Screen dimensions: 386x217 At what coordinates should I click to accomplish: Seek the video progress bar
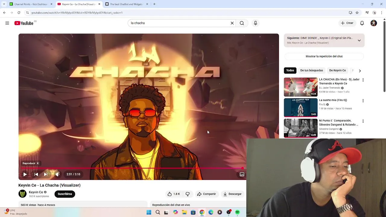coord(132,168)
